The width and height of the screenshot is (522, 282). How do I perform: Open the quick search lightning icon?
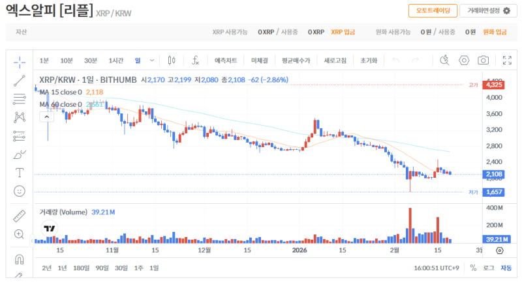pos(444,60)
